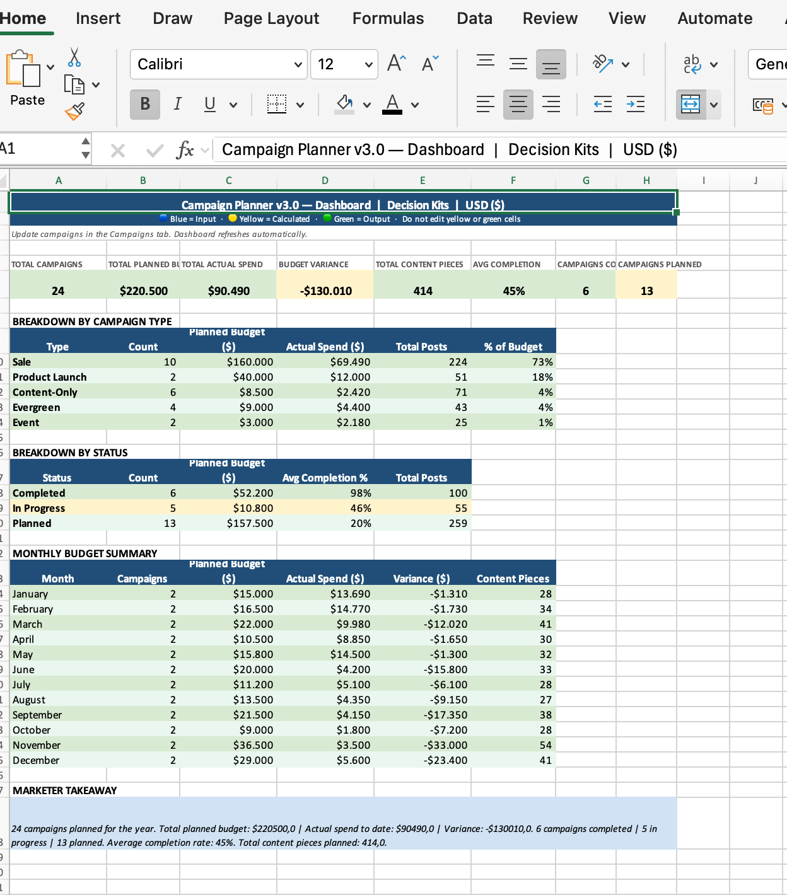
Task: Switch to the Page Layout tab
Action: (x=271, y=18)
